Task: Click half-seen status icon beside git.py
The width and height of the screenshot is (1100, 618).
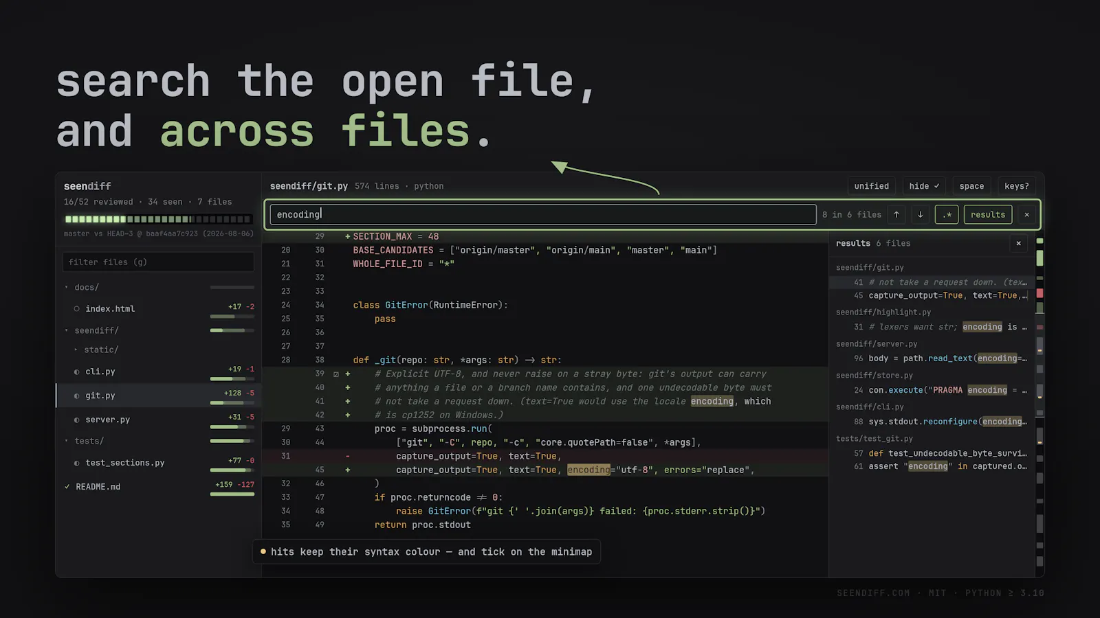Action: 76,396
